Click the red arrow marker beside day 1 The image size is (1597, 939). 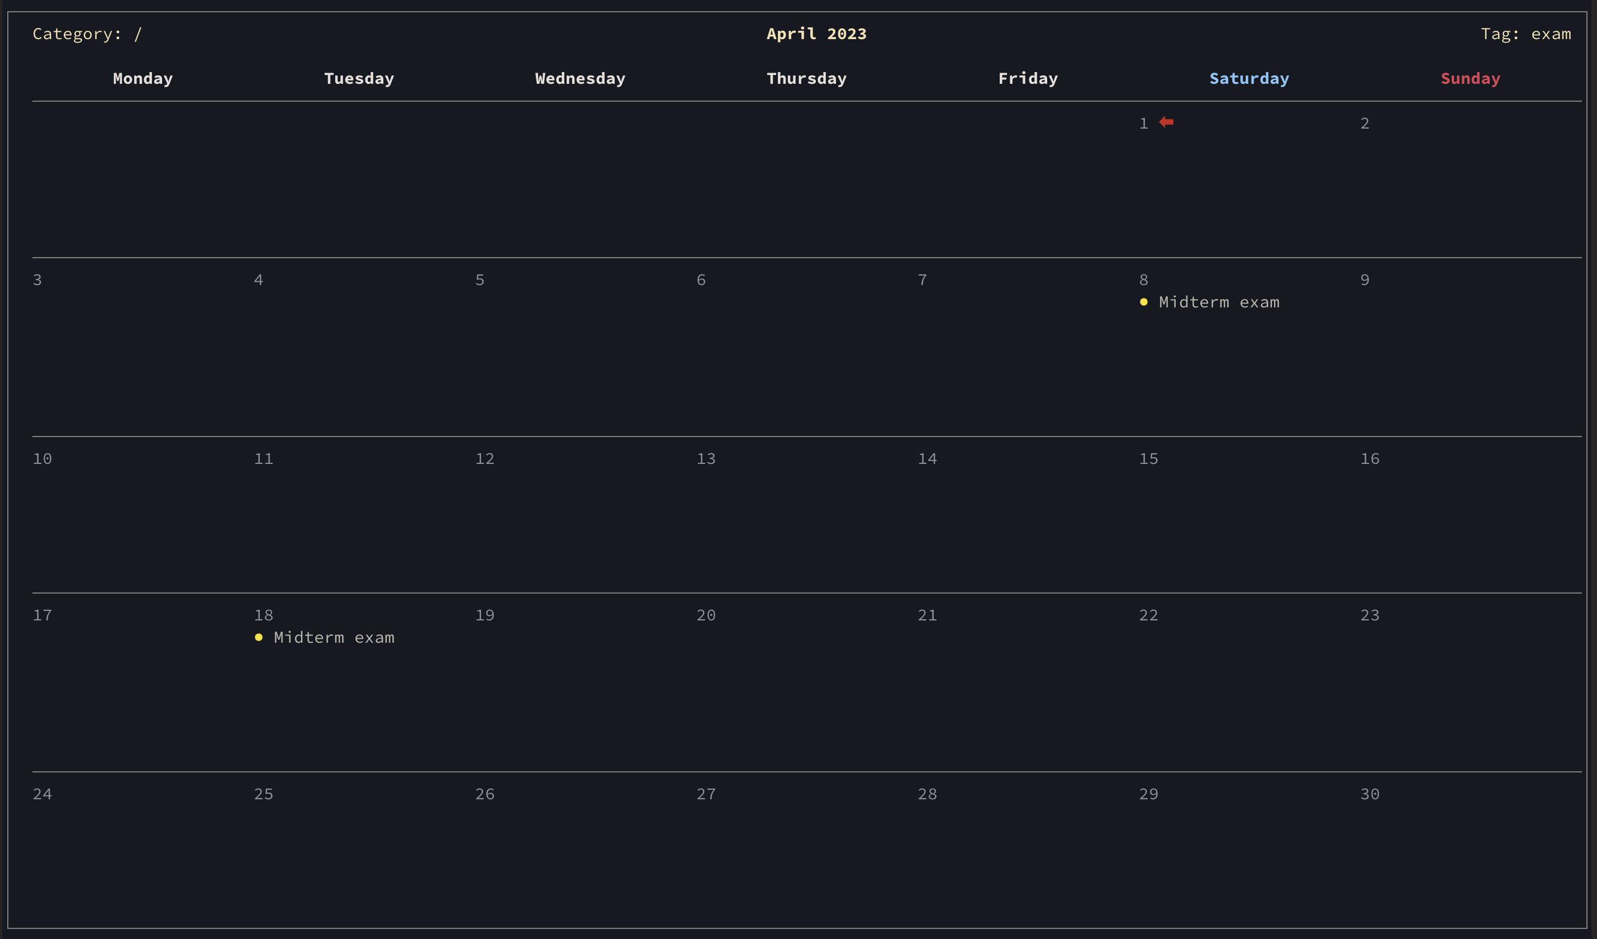coord(1166,122)
